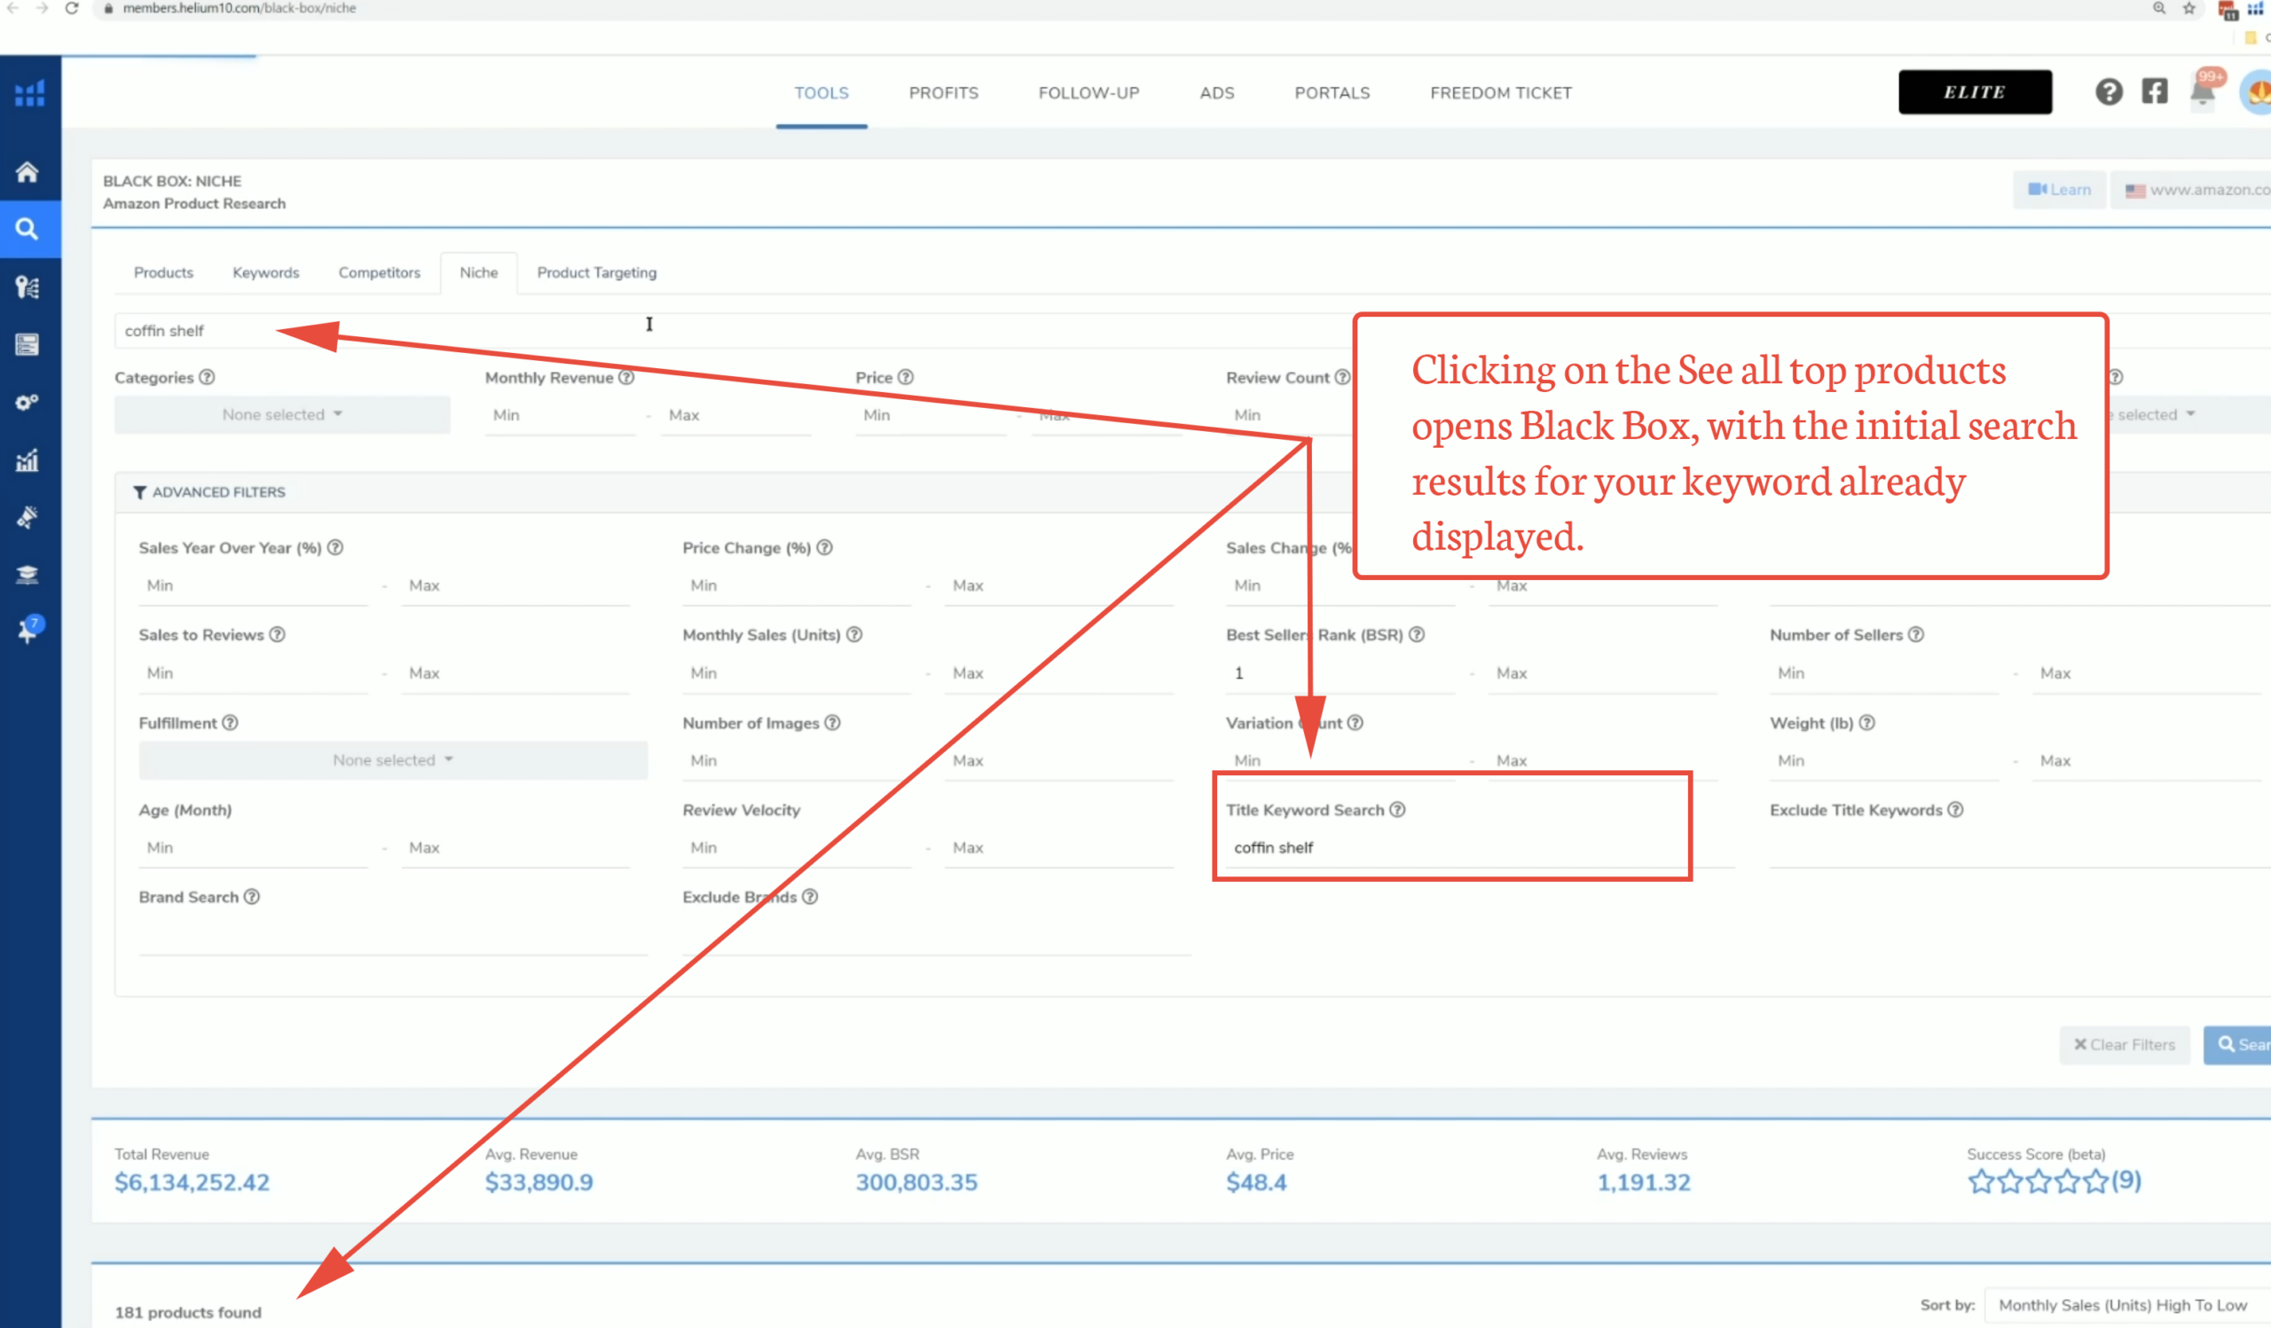The width and height of the screenshot is (2271, 1328).
Task: Click the magnifying glass sidebar icon
Action: (27, 229)
